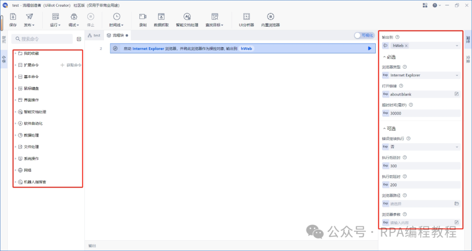Toggle the 可视化 visual mode switch
This screenshot has height=251, width=472.
coord(364,35)
